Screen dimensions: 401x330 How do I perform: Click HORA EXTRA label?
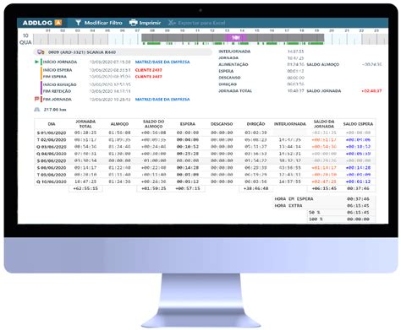pos(288,206)
